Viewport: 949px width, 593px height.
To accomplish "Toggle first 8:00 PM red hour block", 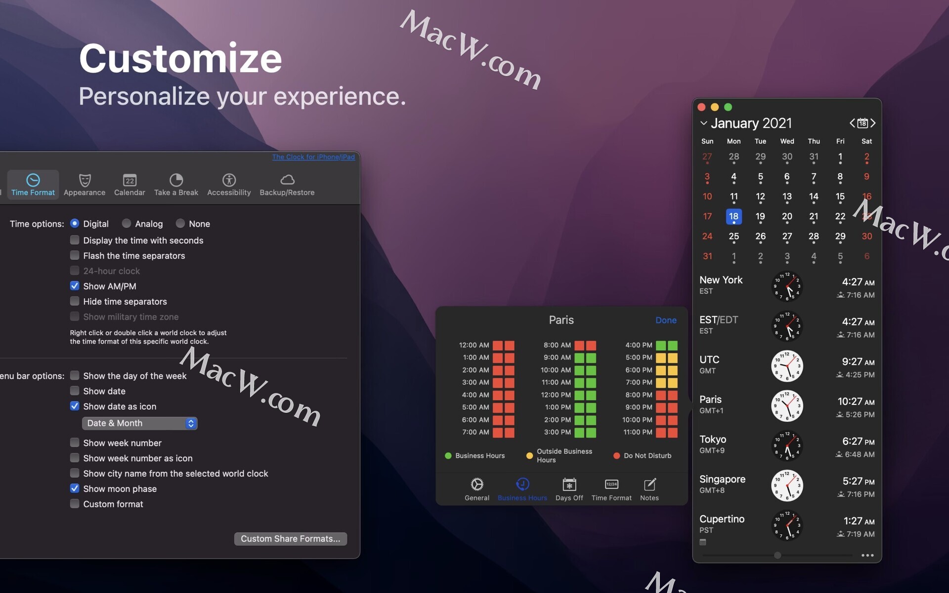I will tap(661, 395).
